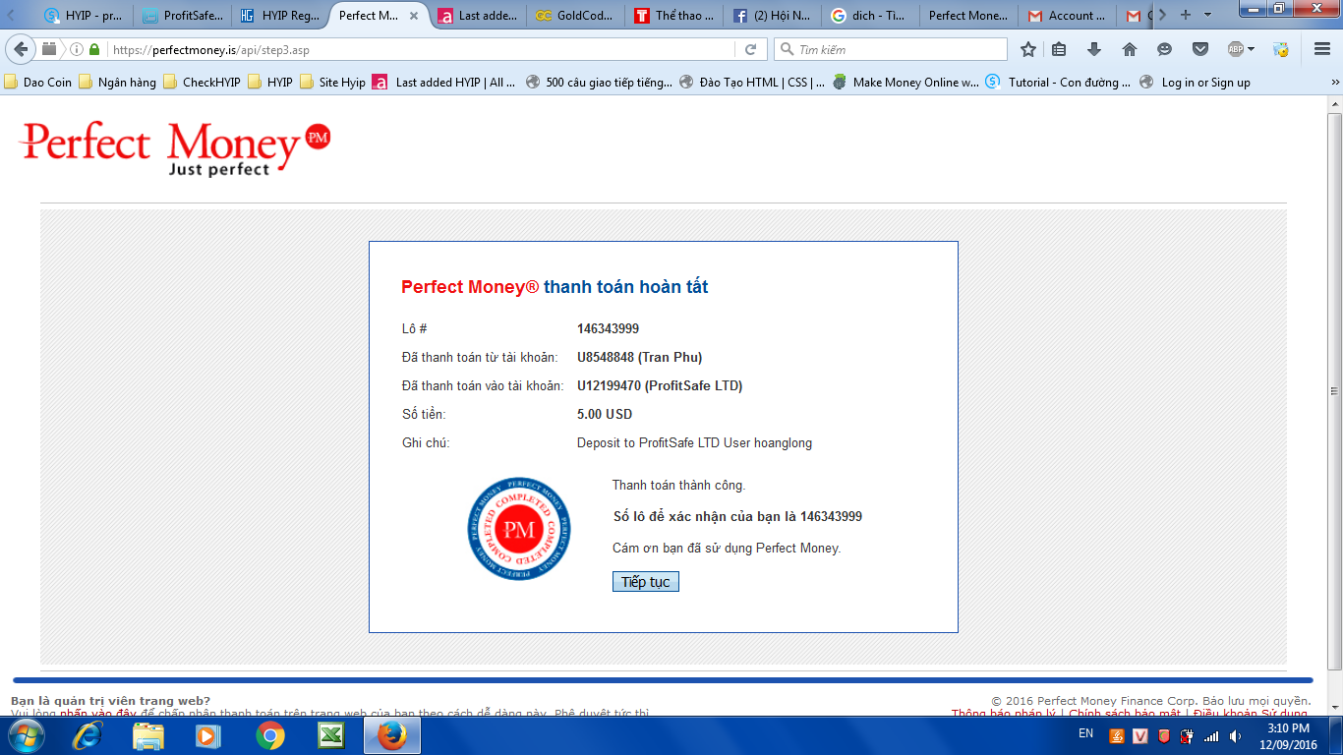The image size is (1343, 755).
Task: Open the Đào Tạo HTML CSS bookmark
Action: [752, 83]
